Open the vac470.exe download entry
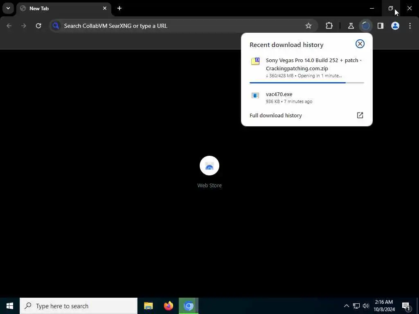This screenshot has height=314, width=419. (307, 98)
